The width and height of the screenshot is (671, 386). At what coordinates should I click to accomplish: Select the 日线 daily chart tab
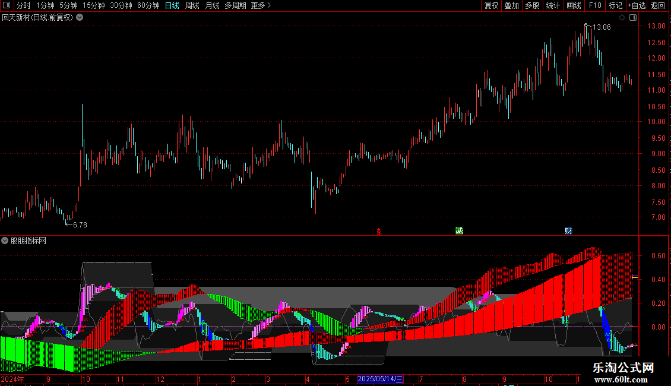[x=172, y=5]
